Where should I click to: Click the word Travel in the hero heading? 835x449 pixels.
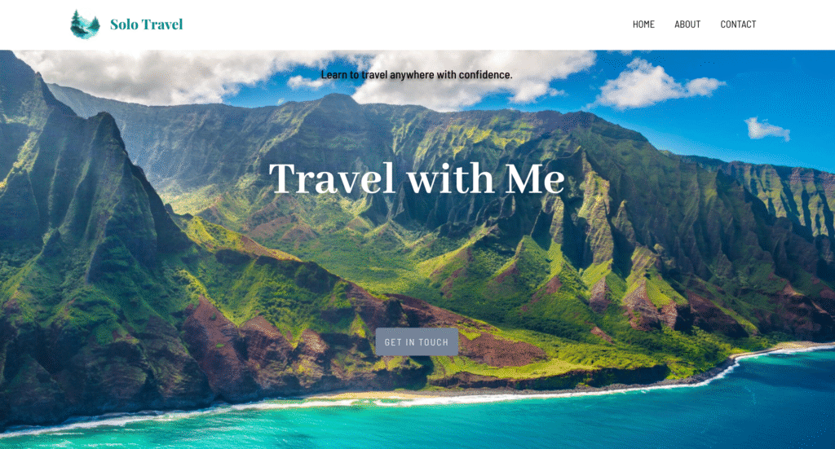tap(333, 178)
